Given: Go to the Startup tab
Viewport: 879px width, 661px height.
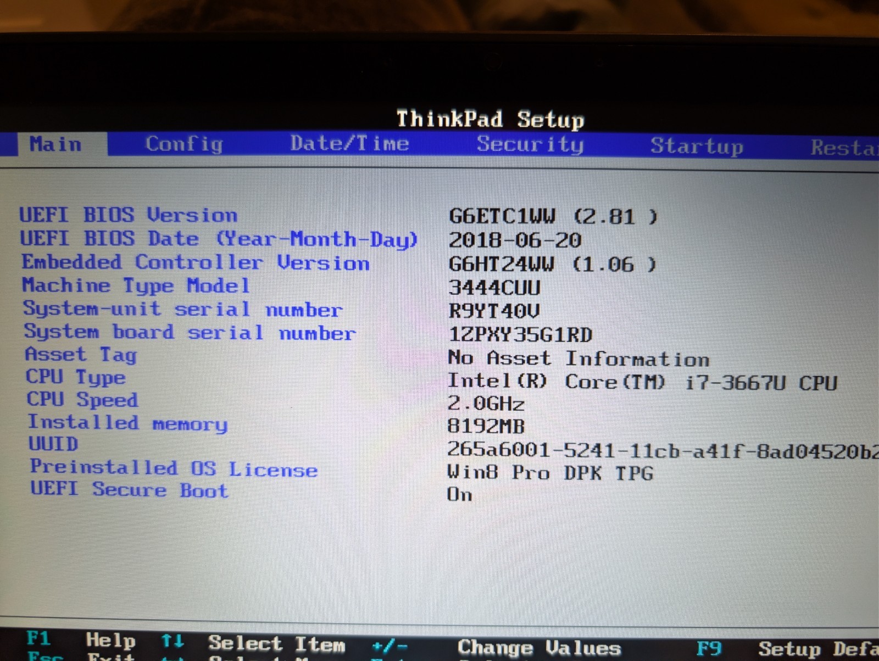Looking at the screenshot, I should coord(697,147).
